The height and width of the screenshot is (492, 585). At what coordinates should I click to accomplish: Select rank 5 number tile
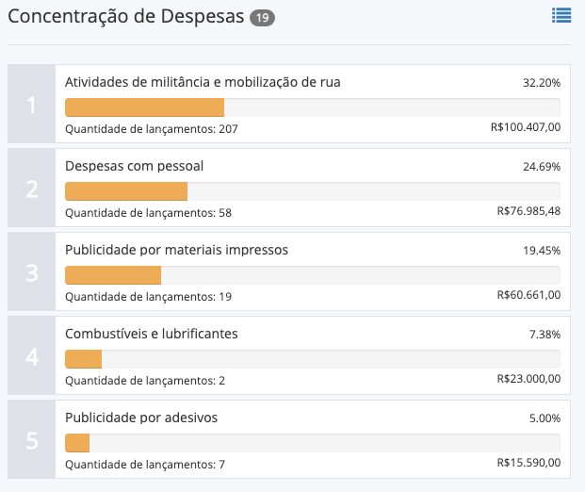coord(31,439)
